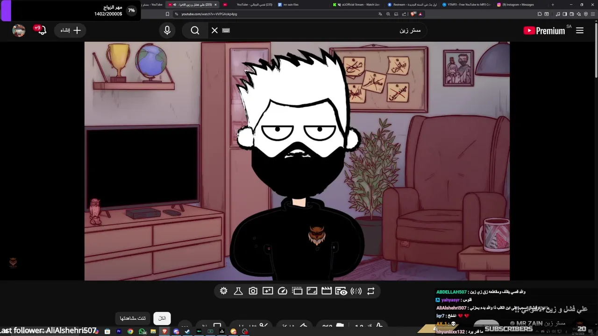Switch to the YTMP3 converter tab
This screenshot has height=336, width=598.
[x=467, y=5]
